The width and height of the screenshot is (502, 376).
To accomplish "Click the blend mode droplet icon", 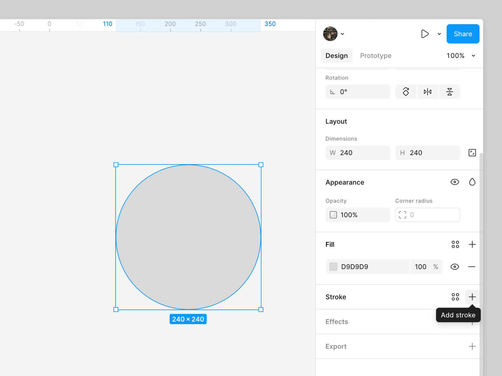I will click(x=472, y=182).
